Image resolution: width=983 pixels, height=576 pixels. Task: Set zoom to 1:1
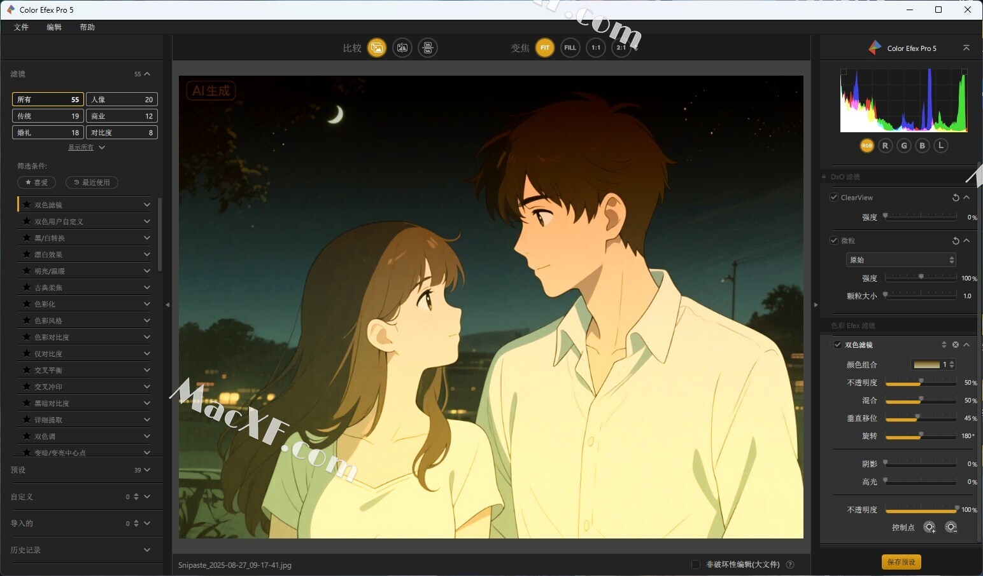coord(596,48)
